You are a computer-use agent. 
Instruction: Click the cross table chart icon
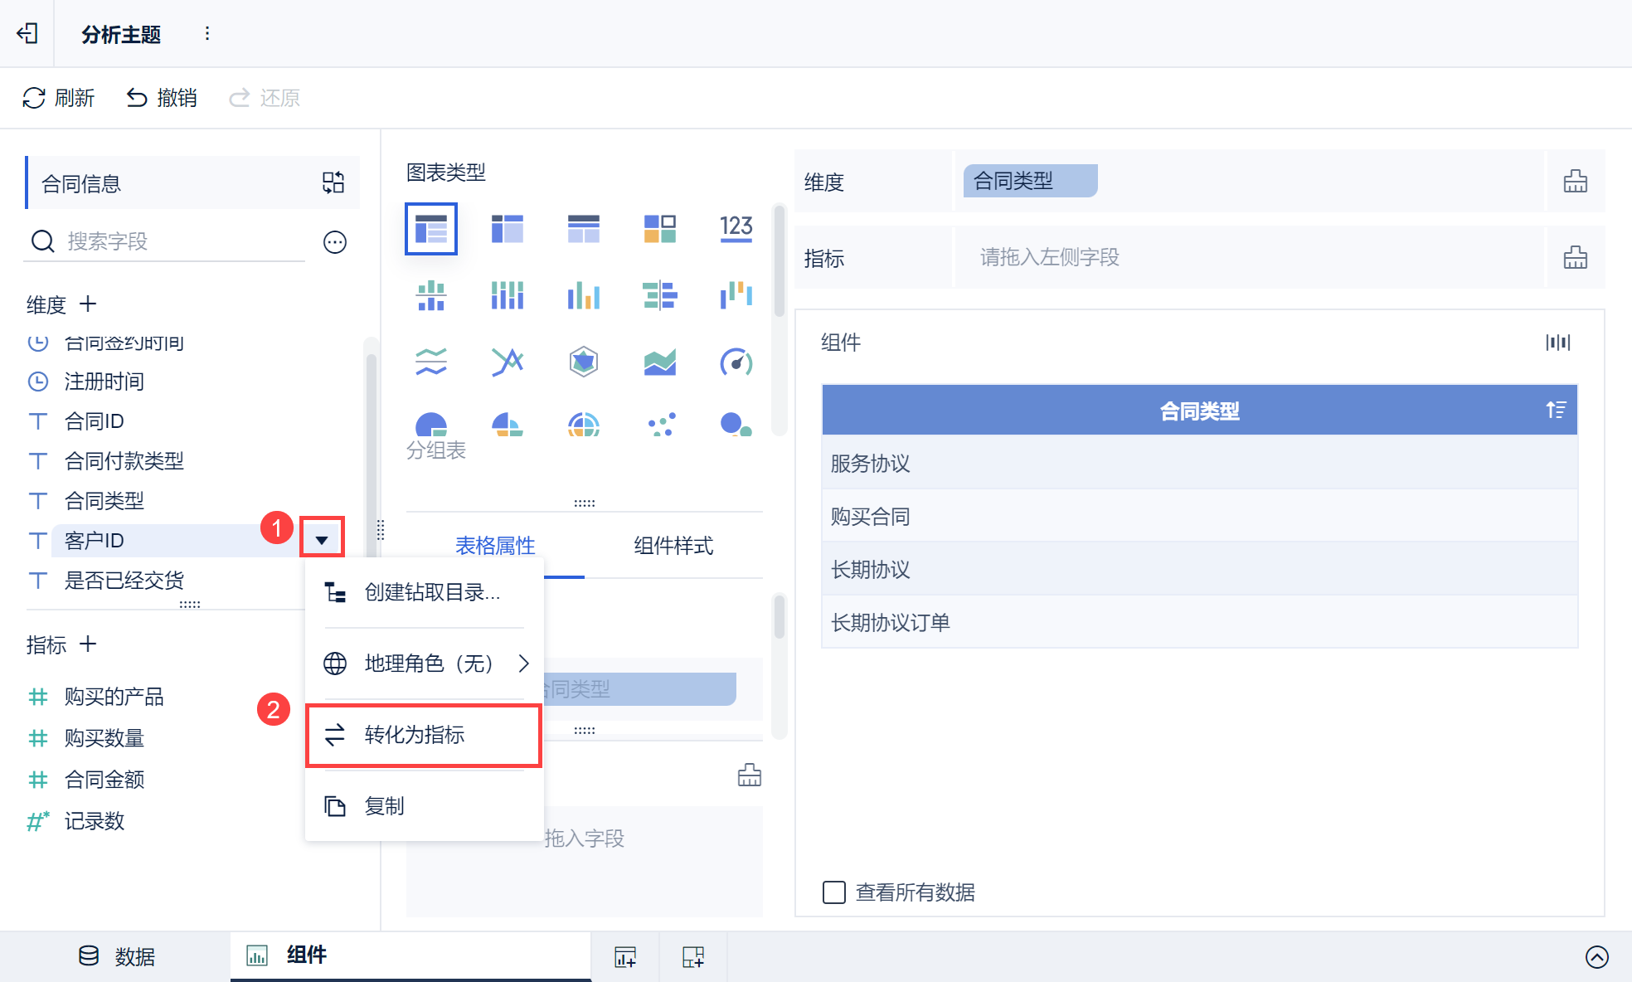[x=508, y=228]
